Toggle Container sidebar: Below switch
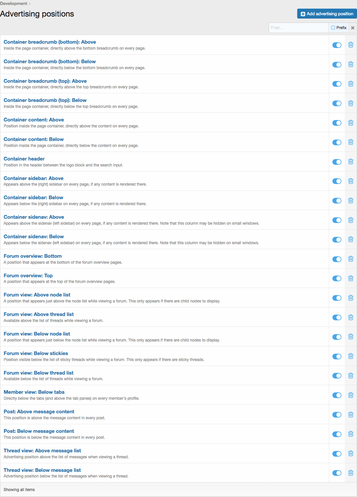This screenshot has height=497, width=357. 337,201
